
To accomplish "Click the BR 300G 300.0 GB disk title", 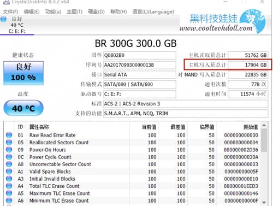I will (x=136, y=44).
